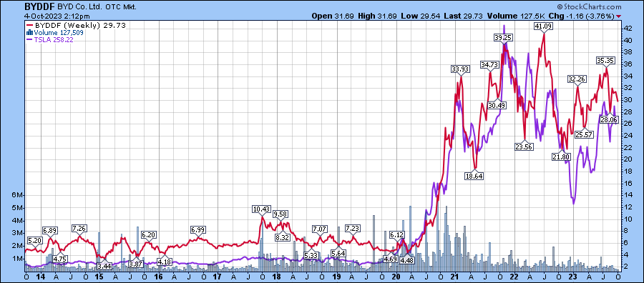Click the 33.93 price label
This screenshot has height=283, width=644.
pos(460,69)
